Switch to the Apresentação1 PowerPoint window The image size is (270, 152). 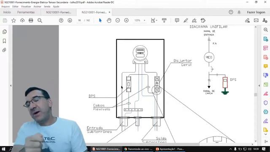170,149
